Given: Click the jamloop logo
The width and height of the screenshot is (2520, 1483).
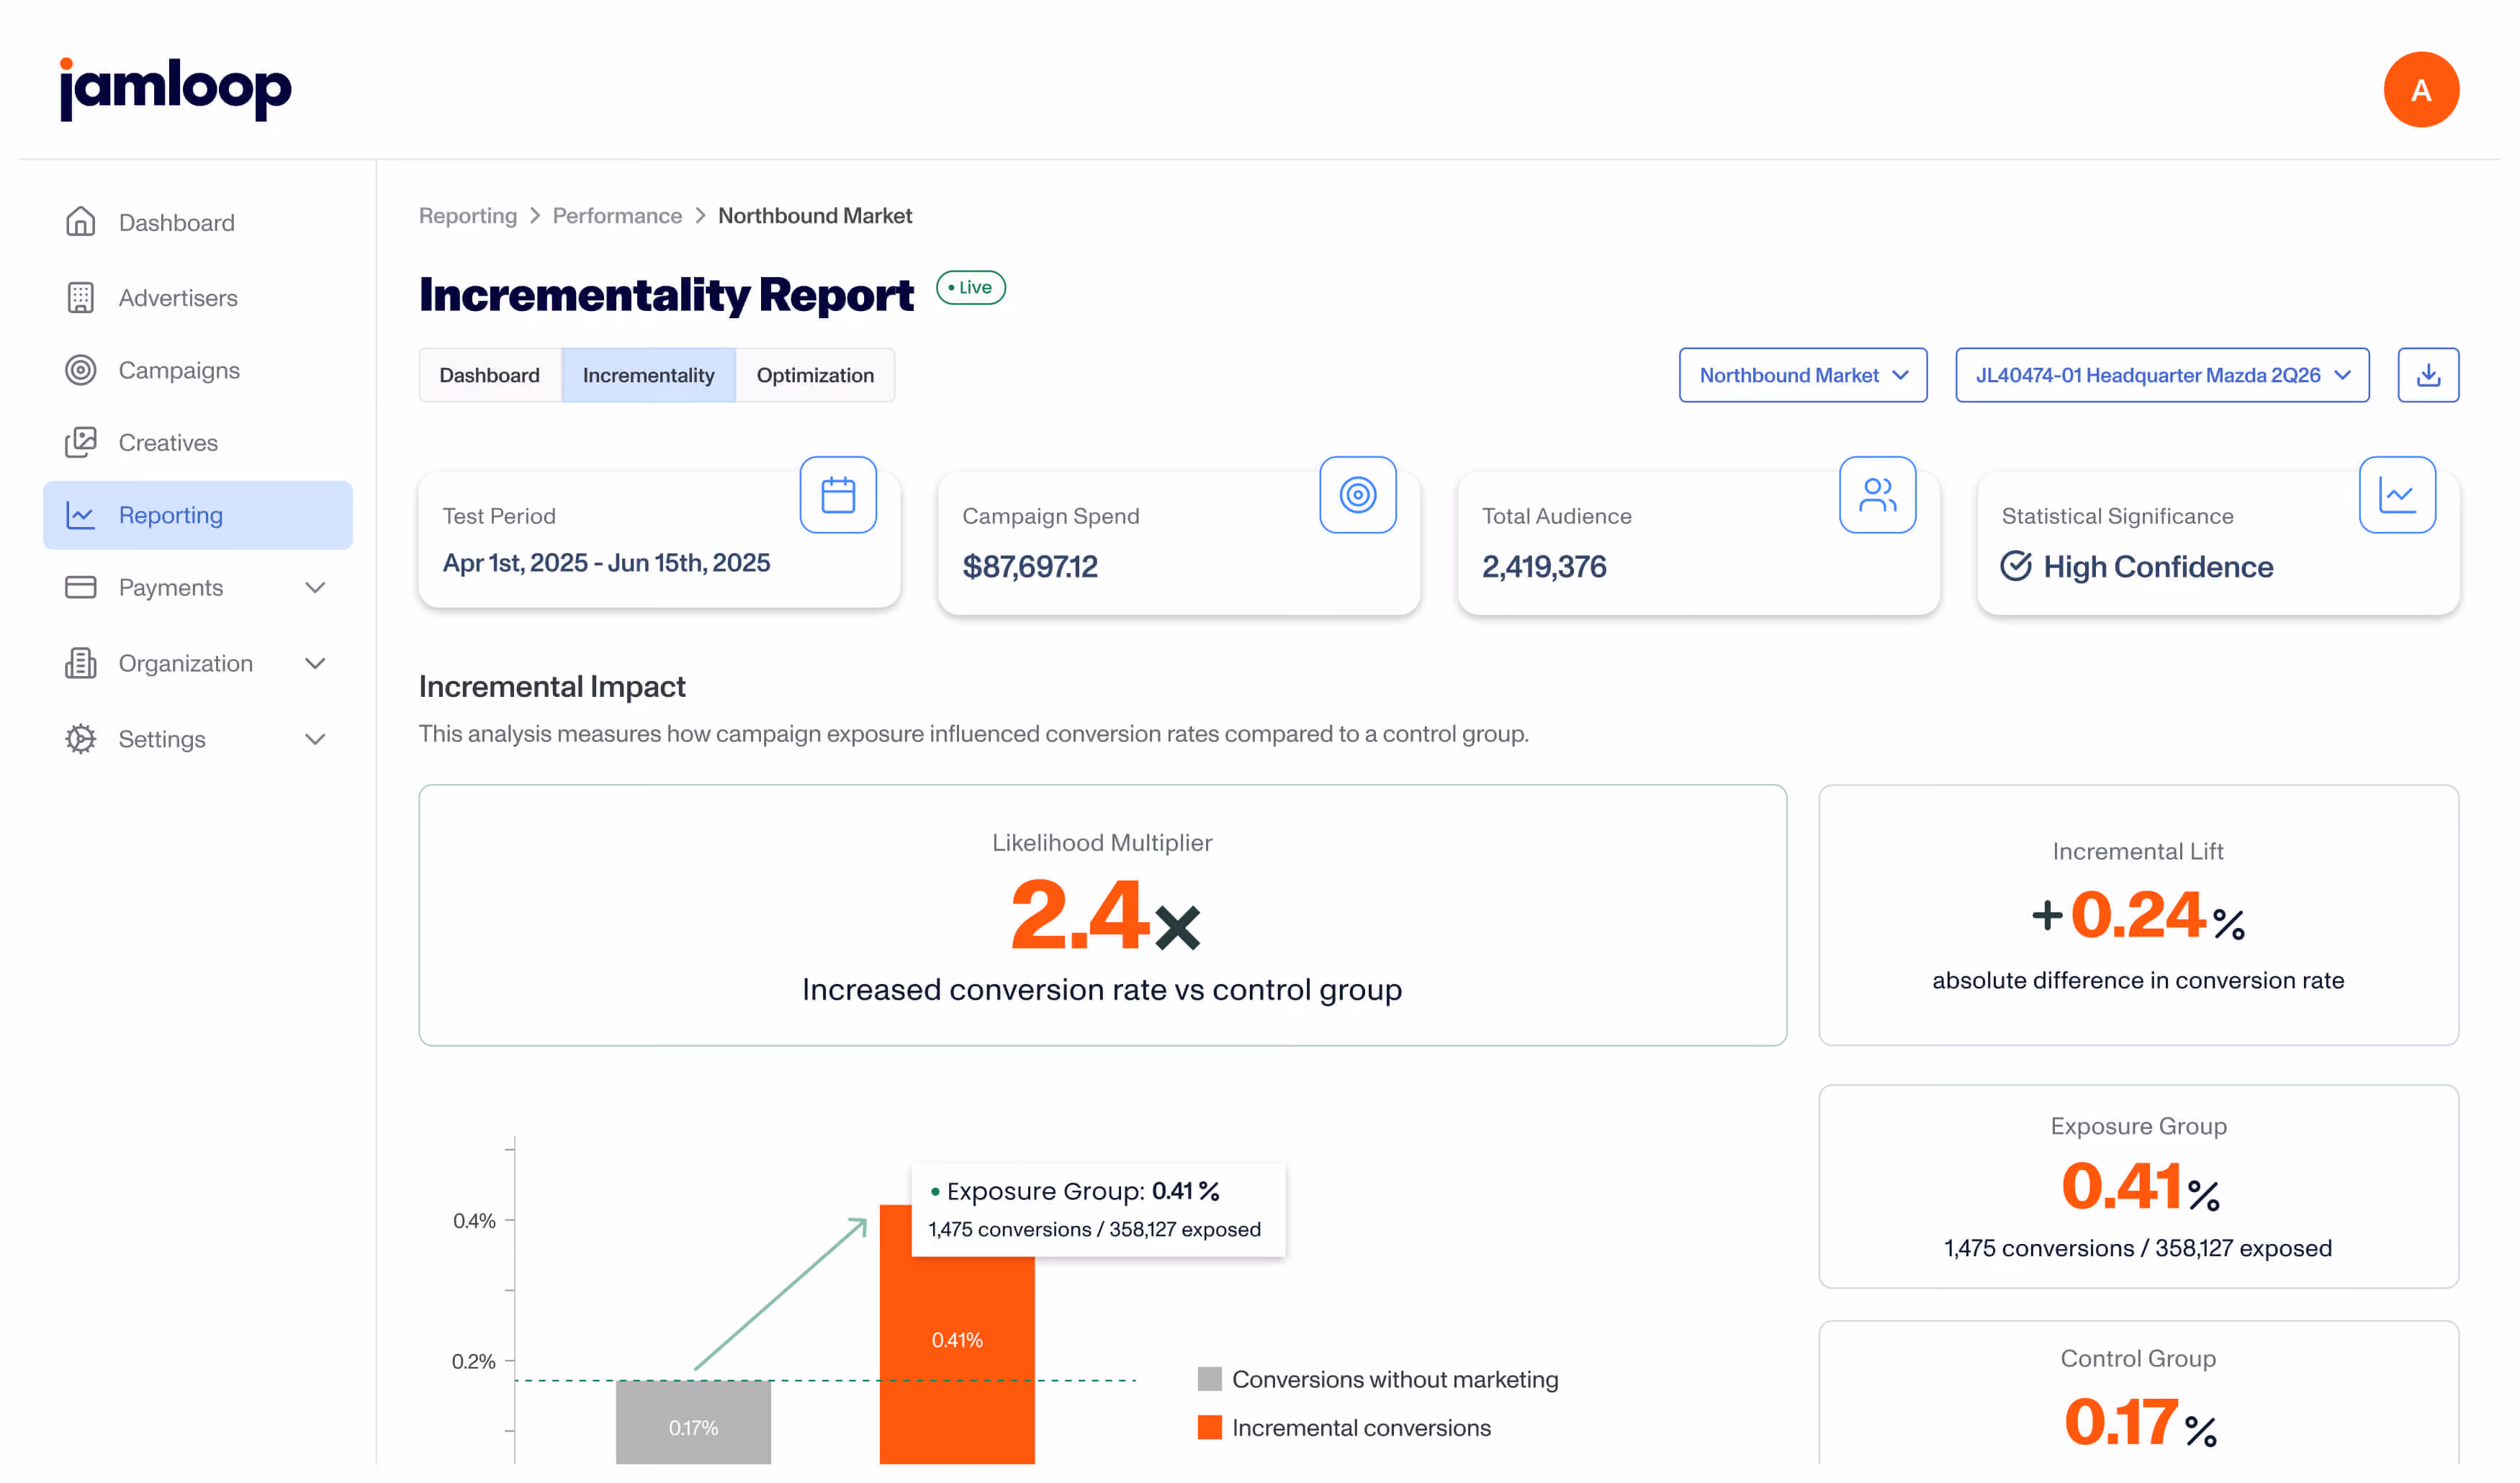Looking at the screenshot, I should pos(175,89).
